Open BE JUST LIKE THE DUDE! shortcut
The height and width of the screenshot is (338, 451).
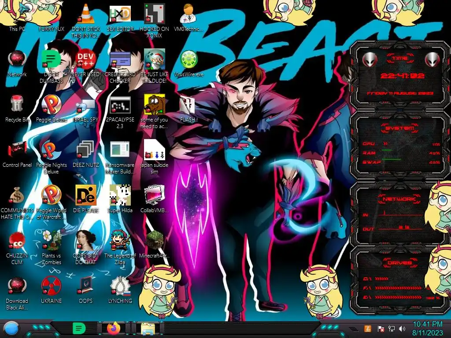[155, 66]
